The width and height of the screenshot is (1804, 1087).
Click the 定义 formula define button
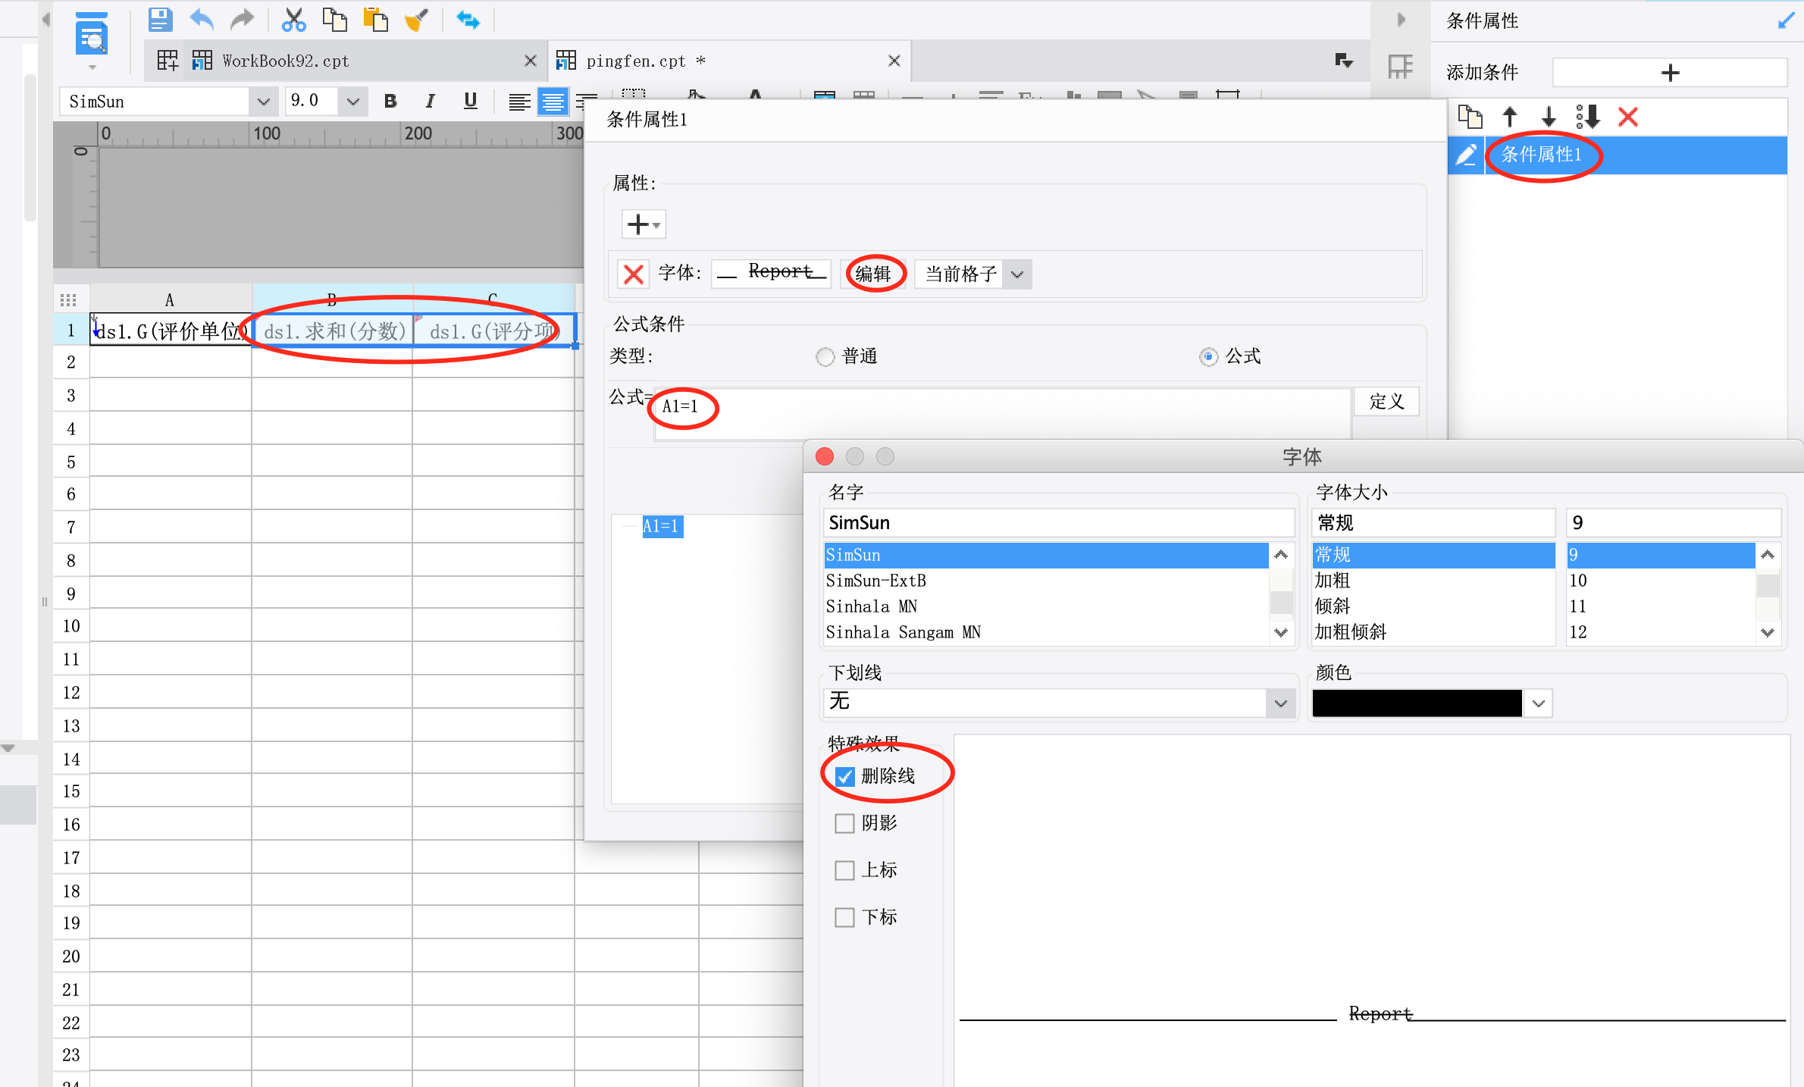coord(1386,401)
